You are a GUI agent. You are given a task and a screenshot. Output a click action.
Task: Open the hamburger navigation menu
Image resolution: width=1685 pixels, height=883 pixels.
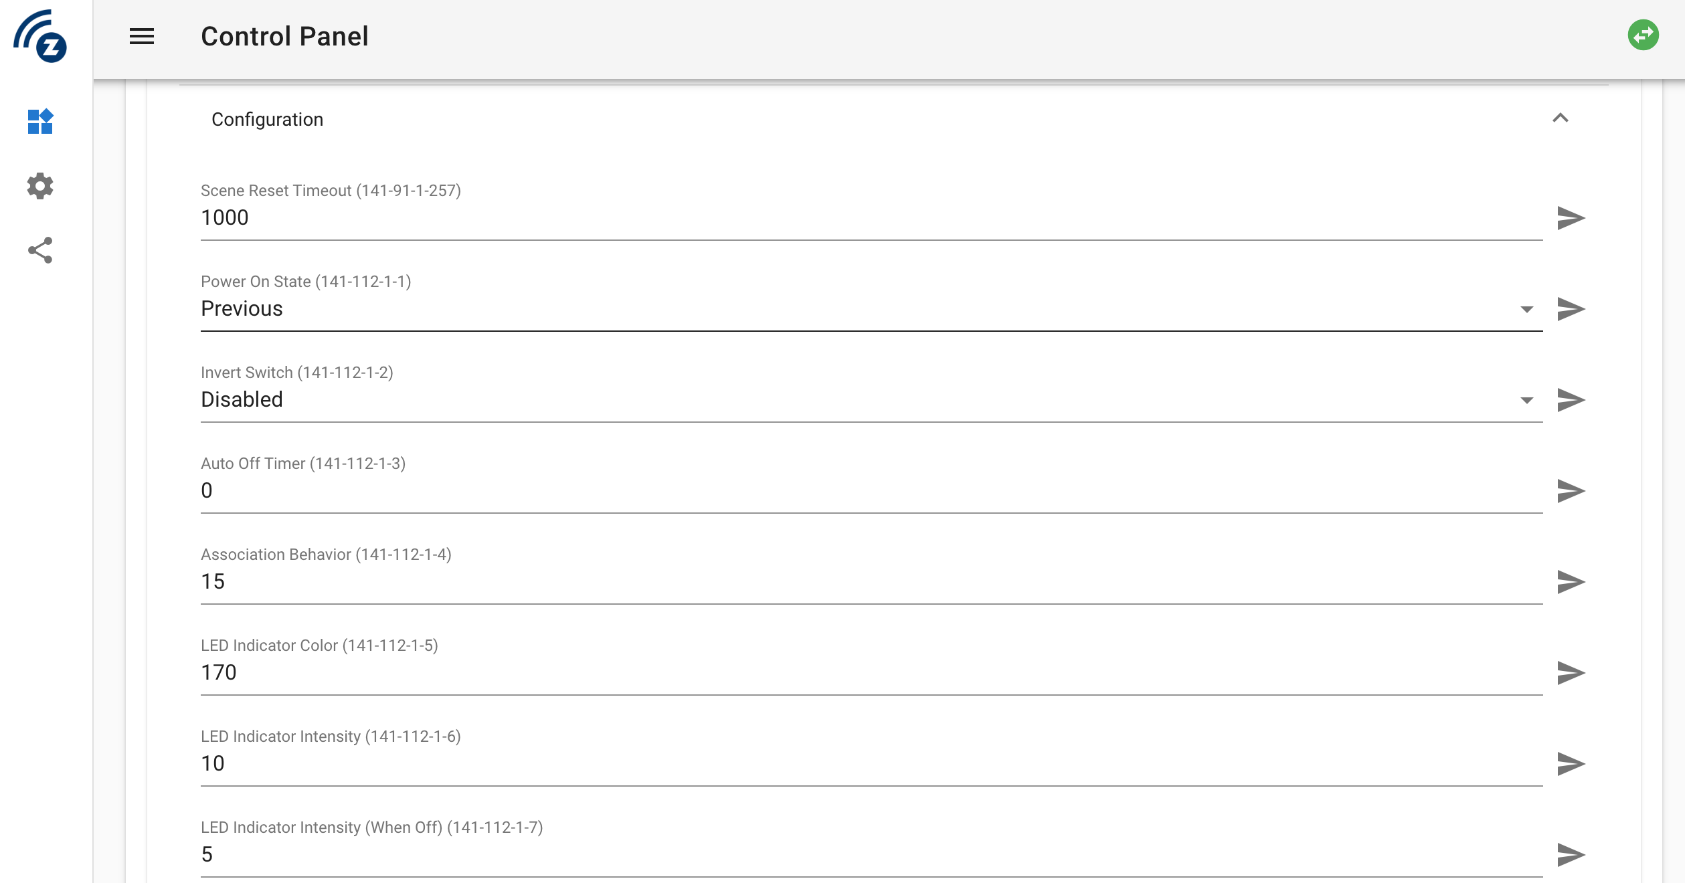pyautogui.click(x=141, y=36)
